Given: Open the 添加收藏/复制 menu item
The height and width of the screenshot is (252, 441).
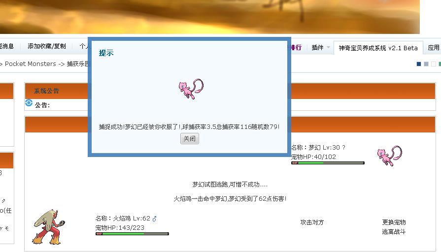Looking at the screenshot, I should click(x=47, y=46).
